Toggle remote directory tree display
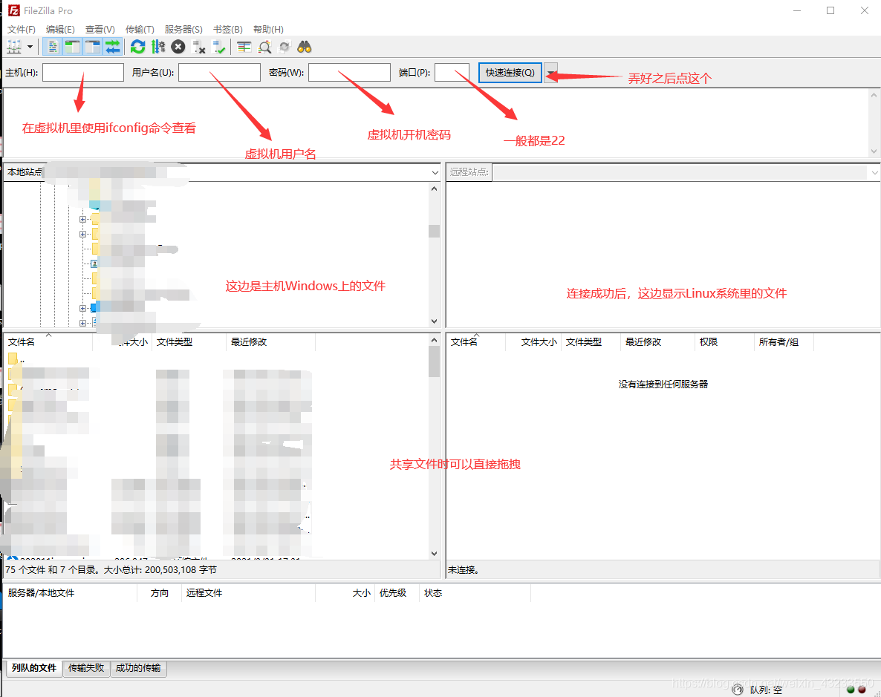 pyautogui.click(x=93, y=48)
